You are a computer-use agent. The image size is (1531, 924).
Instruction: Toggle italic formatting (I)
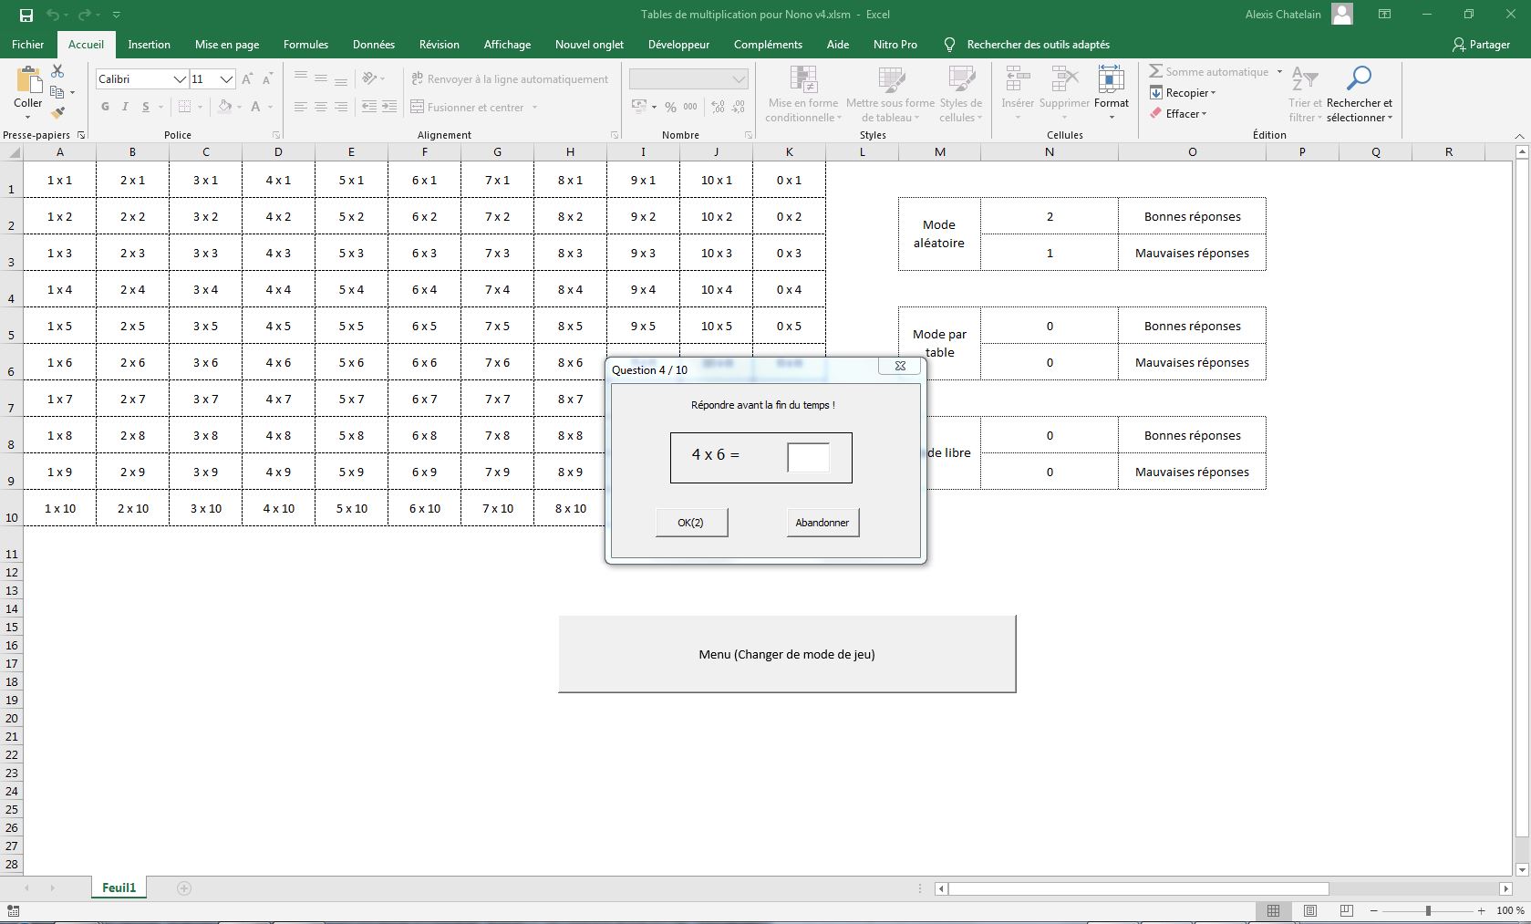click(x=125, y=107)
